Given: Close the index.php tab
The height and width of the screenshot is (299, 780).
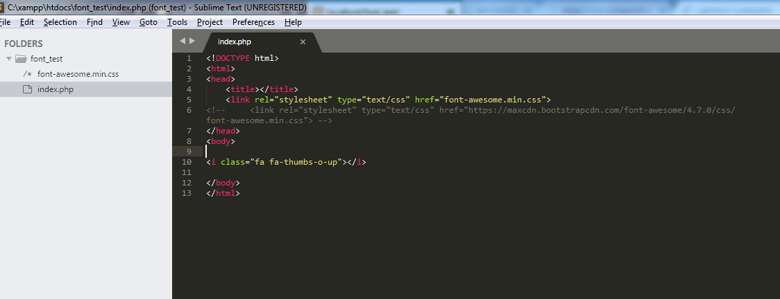Looking at the screenshot, I should point(303,42).
